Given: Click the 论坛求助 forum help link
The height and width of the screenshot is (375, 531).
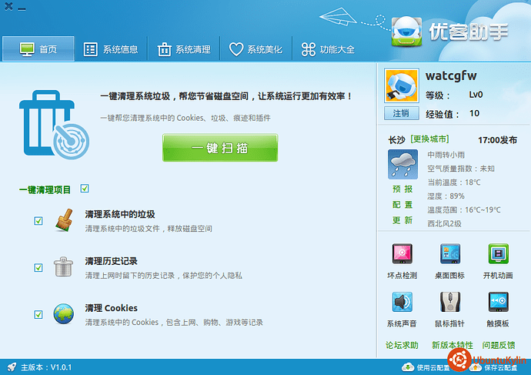Looking at the screenshot, I should click(402, 345).
